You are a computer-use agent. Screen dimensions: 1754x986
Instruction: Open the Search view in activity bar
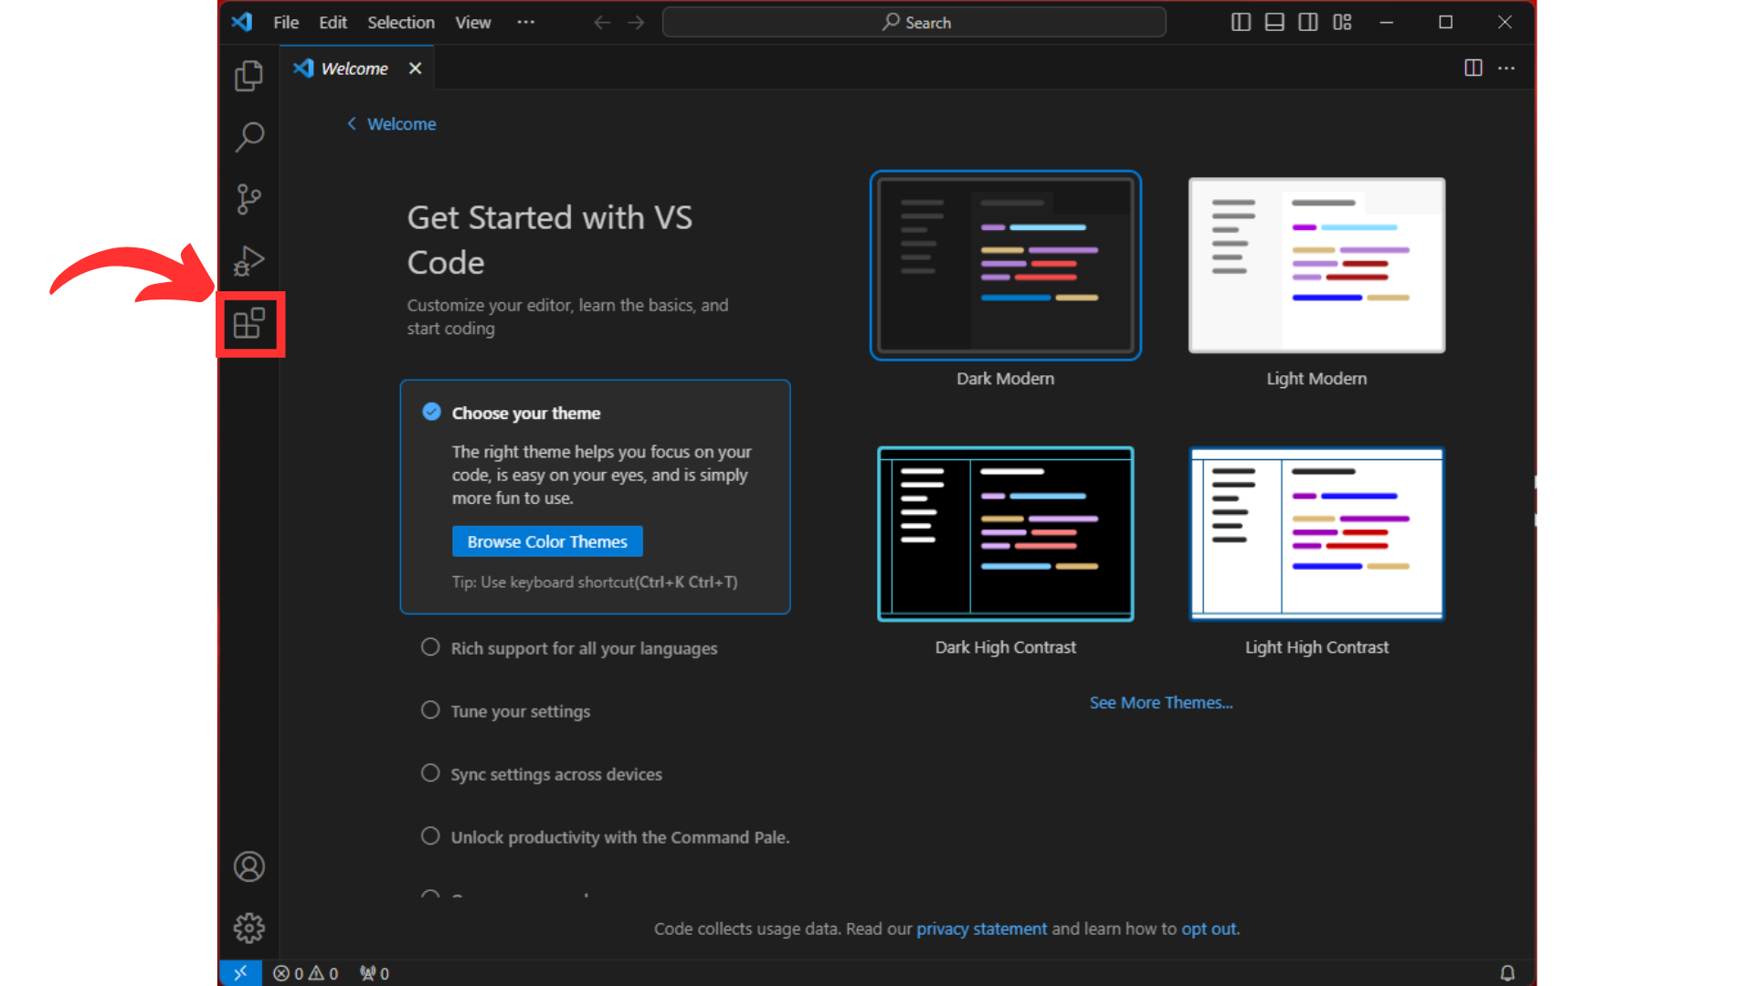pos(248,137)
